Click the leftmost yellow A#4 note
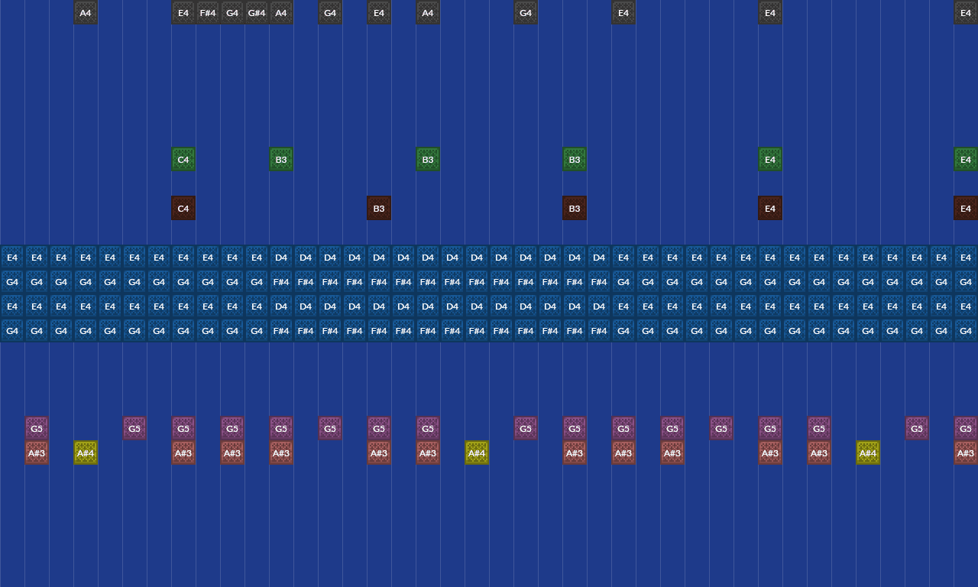This screenshot has height=587, width=978. [x=86, y=453]
